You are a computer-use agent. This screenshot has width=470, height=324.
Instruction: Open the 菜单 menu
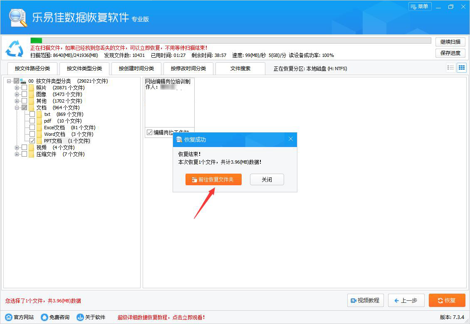(420, 7)
